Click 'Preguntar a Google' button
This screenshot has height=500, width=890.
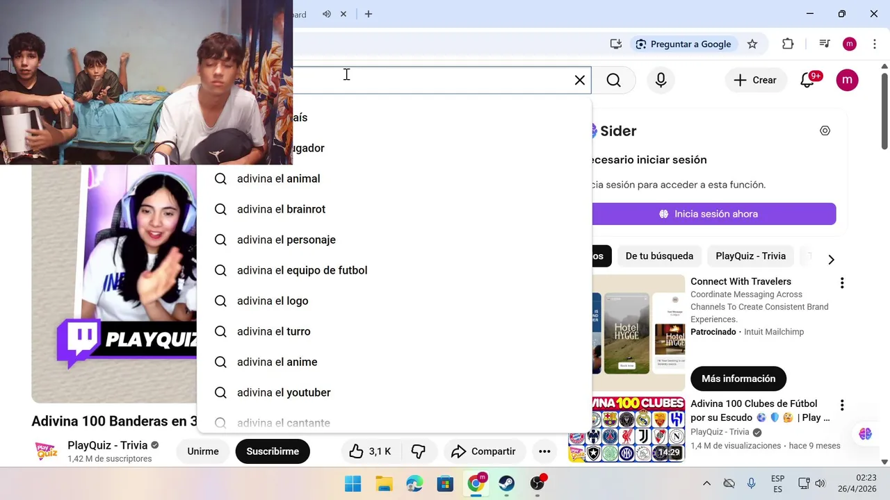pyautogui.click(x=683, y=44)
